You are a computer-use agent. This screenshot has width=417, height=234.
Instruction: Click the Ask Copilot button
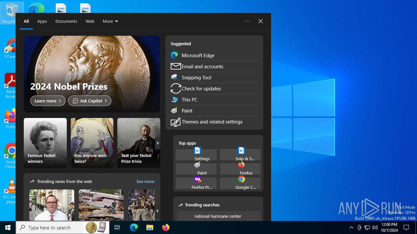(x=90, y=101)
